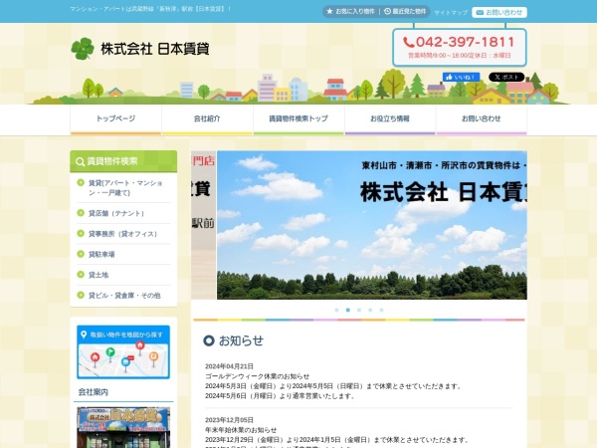Click the map pin icon in 取扱い物件を地図から探す
The image size is (597, 448).
pyautogui.click(x=84, y=335)
